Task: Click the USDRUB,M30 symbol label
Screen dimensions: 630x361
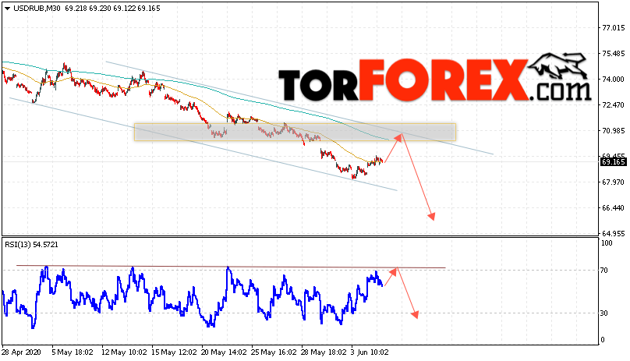Action: tap(37, 9)
